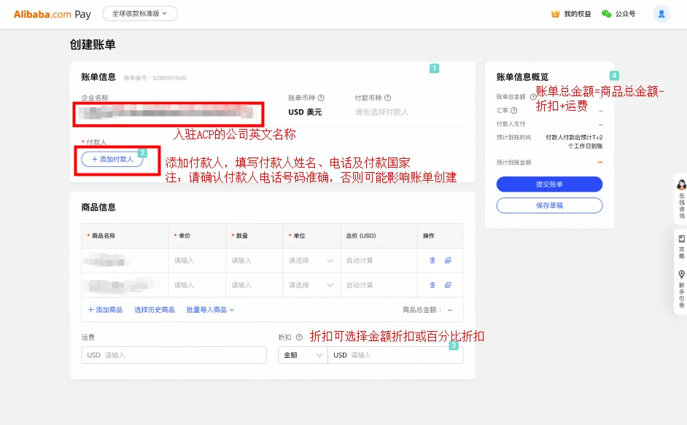Click the 运费 USD input field
This screenshot has height=425, width=687.
172,355
